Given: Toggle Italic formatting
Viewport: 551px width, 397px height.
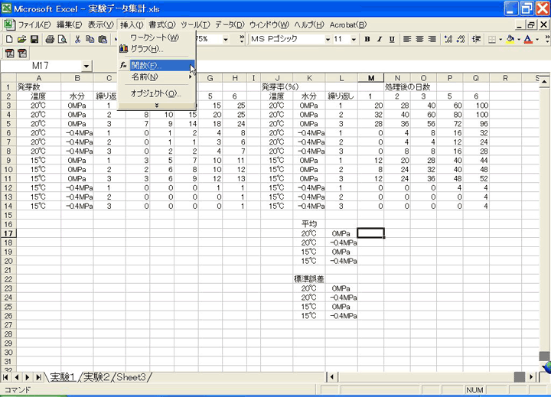Looking at the screenshot, I should point(379,39).
